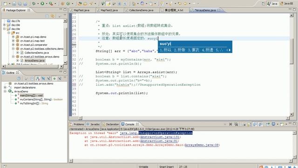This screenshot has height=168, width=298.
Task: Select CollectionsDemo.java in Package Explorer
Action: (x=36, y=53)
